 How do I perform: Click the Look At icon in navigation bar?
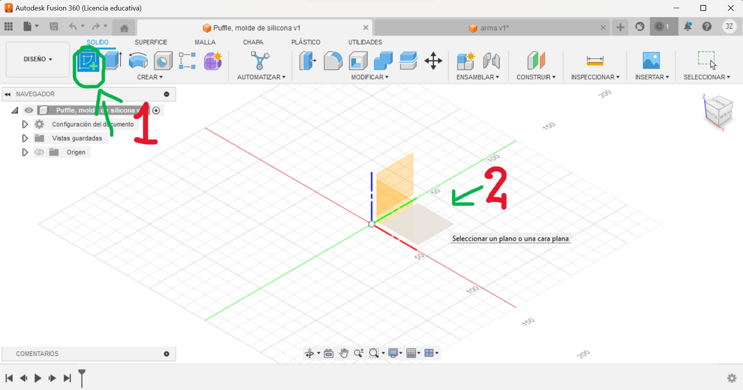[329, 353]
